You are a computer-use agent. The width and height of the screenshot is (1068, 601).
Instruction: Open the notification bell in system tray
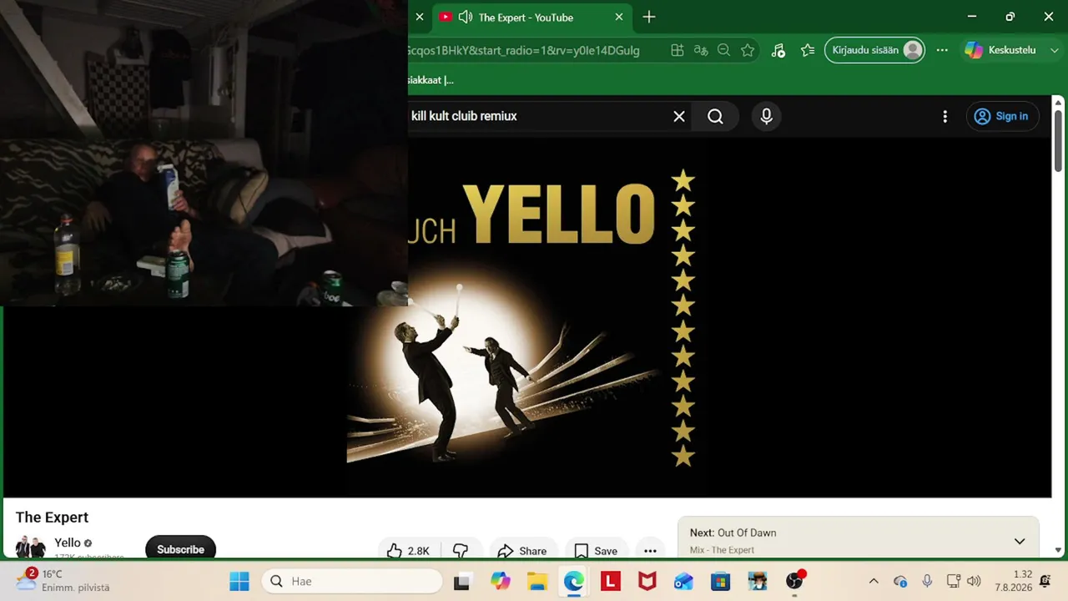pyautogui.click(x=1045, y=581)
